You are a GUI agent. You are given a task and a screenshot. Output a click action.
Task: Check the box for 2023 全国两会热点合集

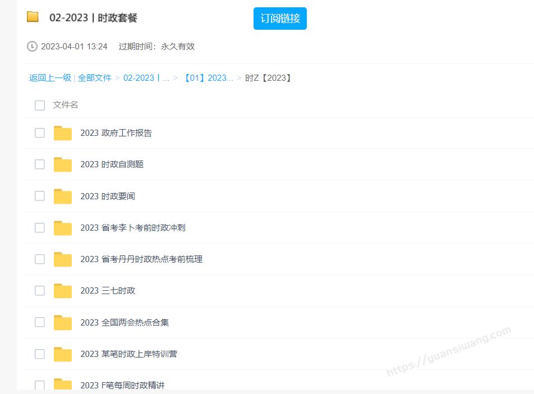click(x=40, y=322)
